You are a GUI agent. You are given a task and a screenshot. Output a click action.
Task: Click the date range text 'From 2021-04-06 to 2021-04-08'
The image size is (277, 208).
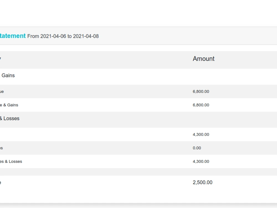[63, 36]
